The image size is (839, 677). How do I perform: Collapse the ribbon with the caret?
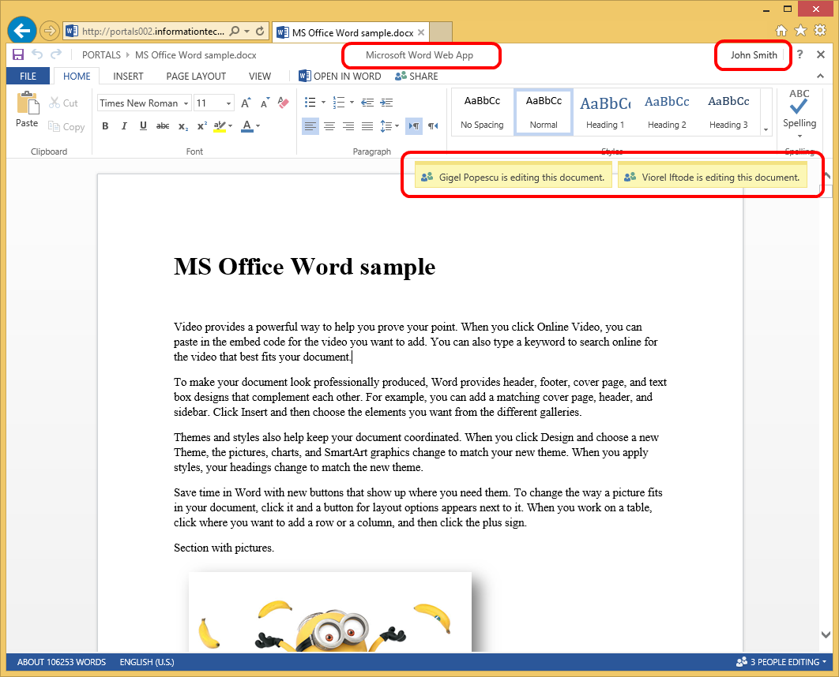pos(820,76)
